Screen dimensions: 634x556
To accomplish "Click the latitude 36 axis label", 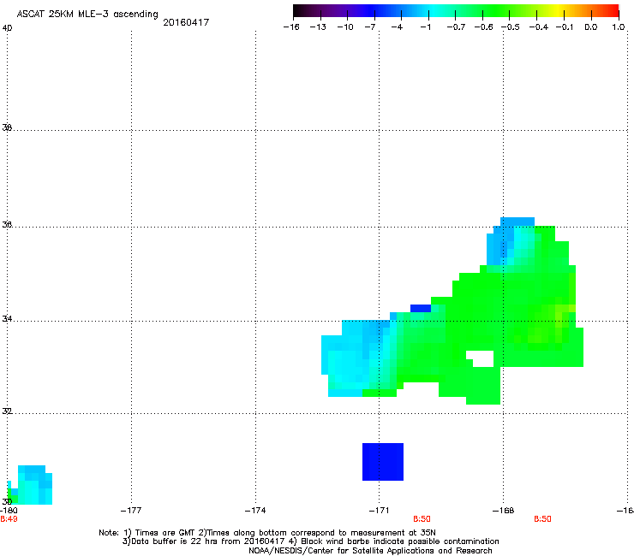I will tap(7, 224).
